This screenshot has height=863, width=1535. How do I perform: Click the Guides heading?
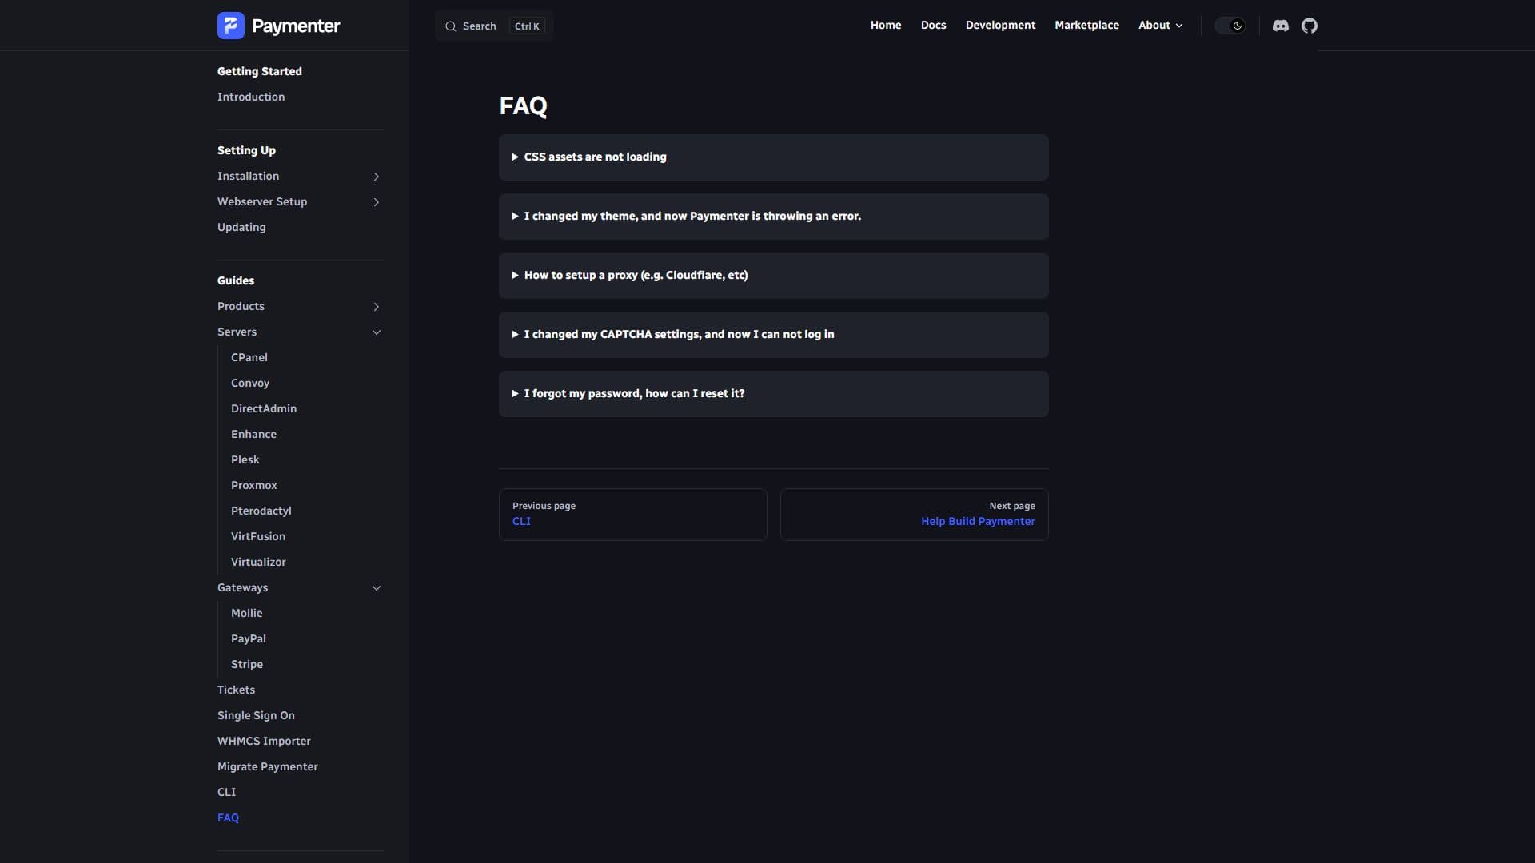(236, 280)
